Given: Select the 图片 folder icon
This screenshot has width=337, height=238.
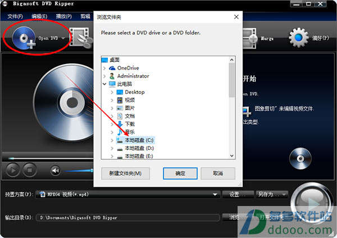Looking at the screenshot, I should click(120, 108).
